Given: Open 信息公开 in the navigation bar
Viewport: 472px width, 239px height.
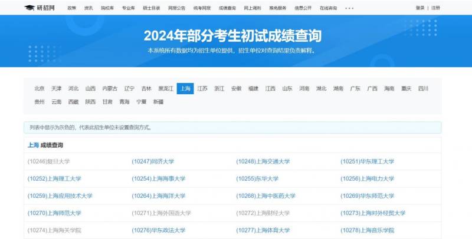Looking at the screenshot, I should coord(303,8).
